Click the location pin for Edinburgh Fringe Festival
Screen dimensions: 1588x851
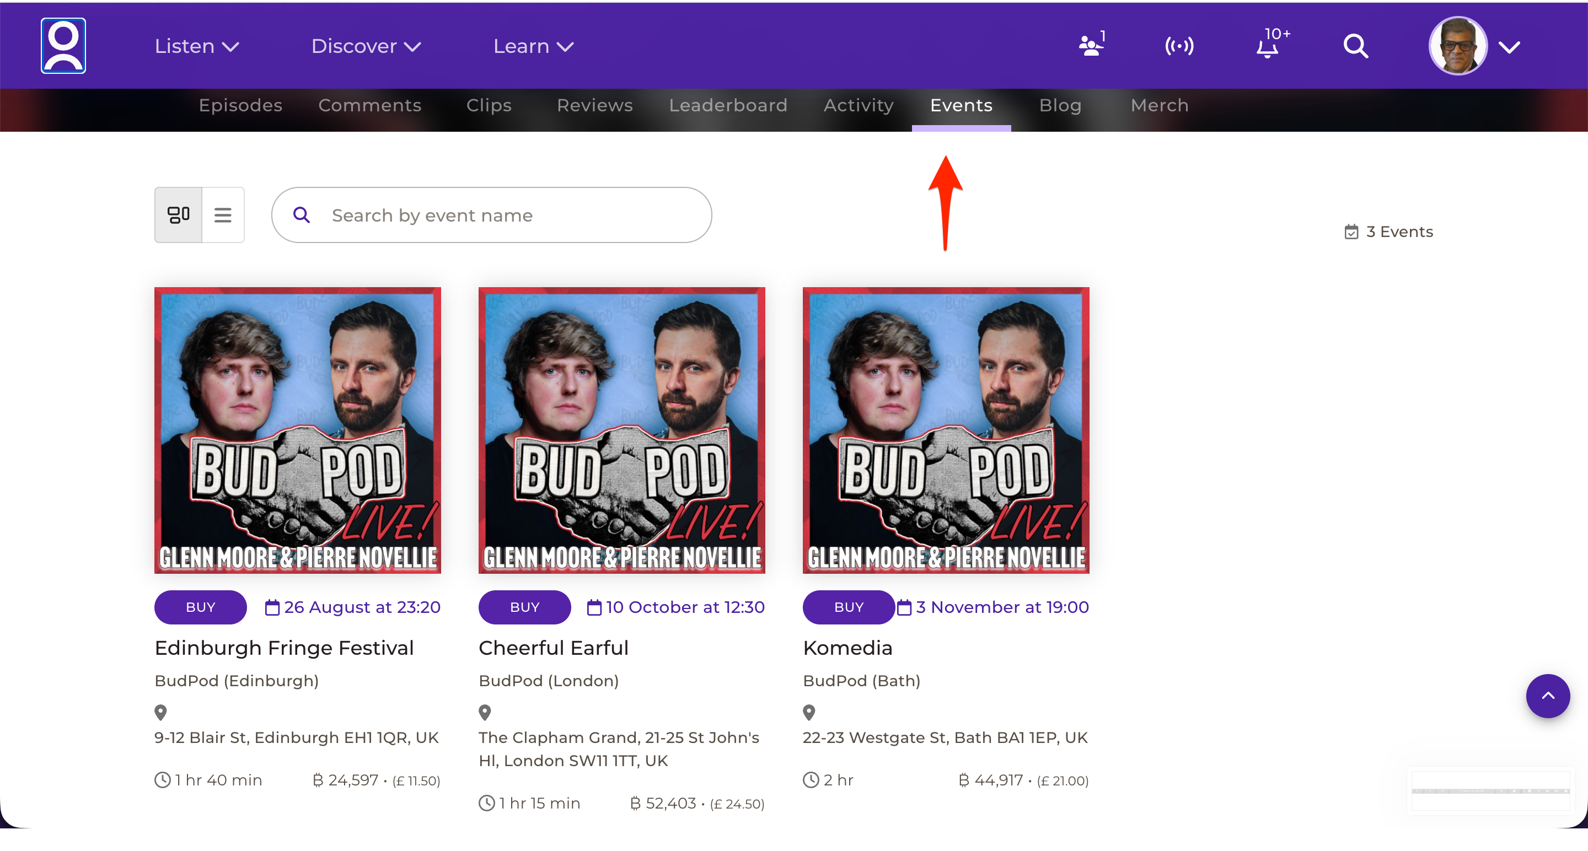pos(161,712)
